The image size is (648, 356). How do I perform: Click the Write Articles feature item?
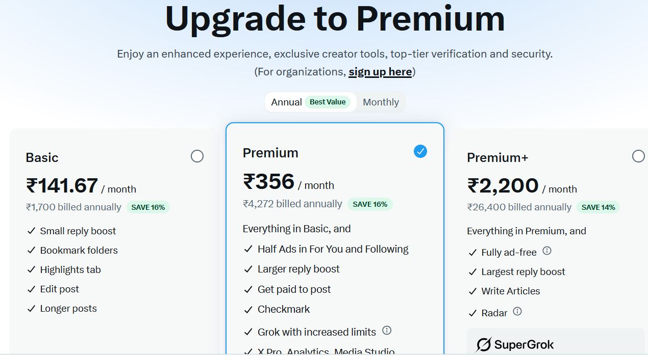pos(510,291)
